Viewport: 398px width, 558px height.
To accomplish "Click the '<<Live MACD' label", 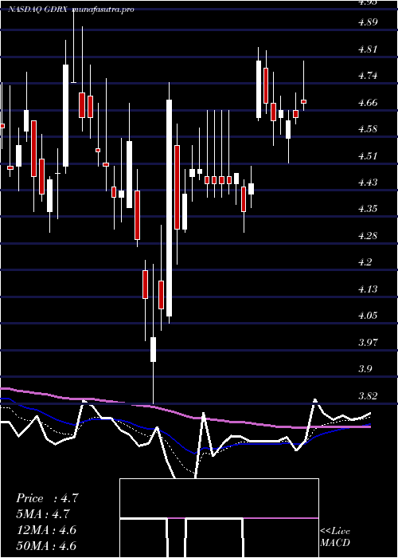I will tap(335, 537).
